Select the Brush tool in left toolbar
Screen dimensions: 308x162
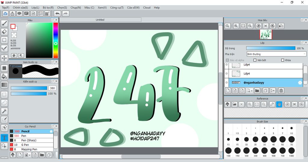[4, 23]
